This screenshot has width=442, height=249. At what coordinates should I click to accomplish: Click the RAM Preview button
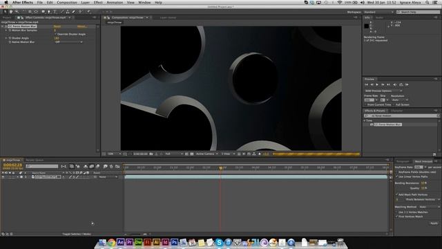click(407, 84)
